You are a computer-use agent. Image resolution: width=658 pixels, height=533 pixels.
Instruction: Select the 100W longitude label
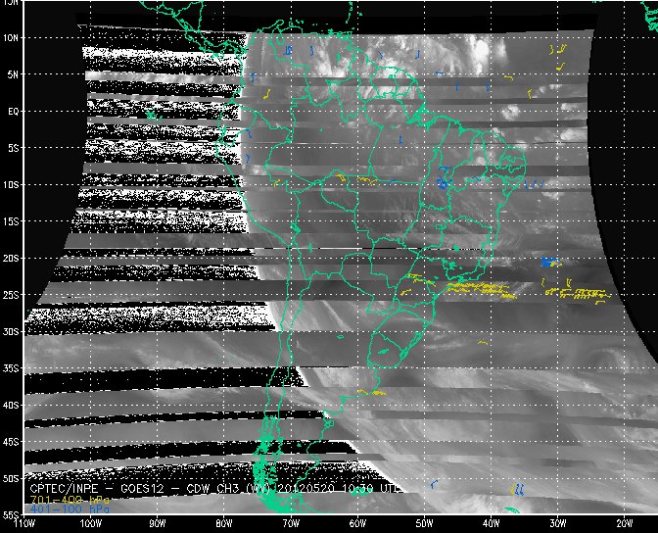pyautogui.click(x=91, y=523)
